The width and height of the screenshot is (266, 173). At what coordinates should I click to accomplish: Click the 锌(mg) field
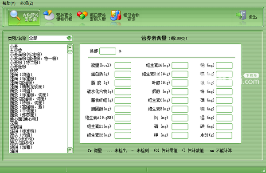point(224,92)
